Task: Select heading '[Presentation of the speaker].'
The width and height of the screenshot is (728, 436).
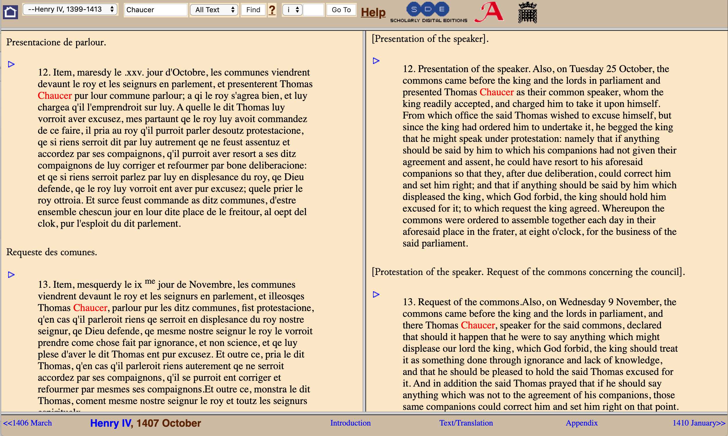Action: click(x=430, y=39)
